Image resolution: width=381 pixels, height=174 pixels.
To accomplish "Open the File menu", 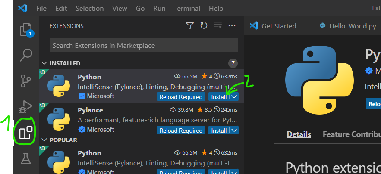I will (41, 9).
